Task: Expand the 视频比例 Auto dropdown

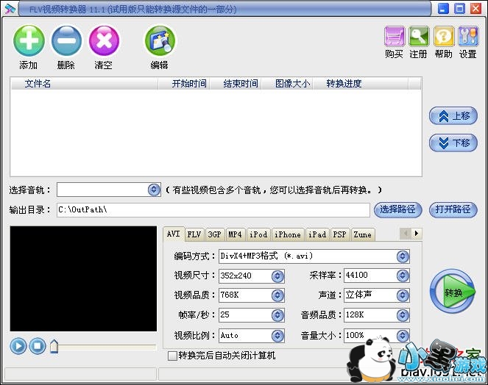Action: point(277,336)
